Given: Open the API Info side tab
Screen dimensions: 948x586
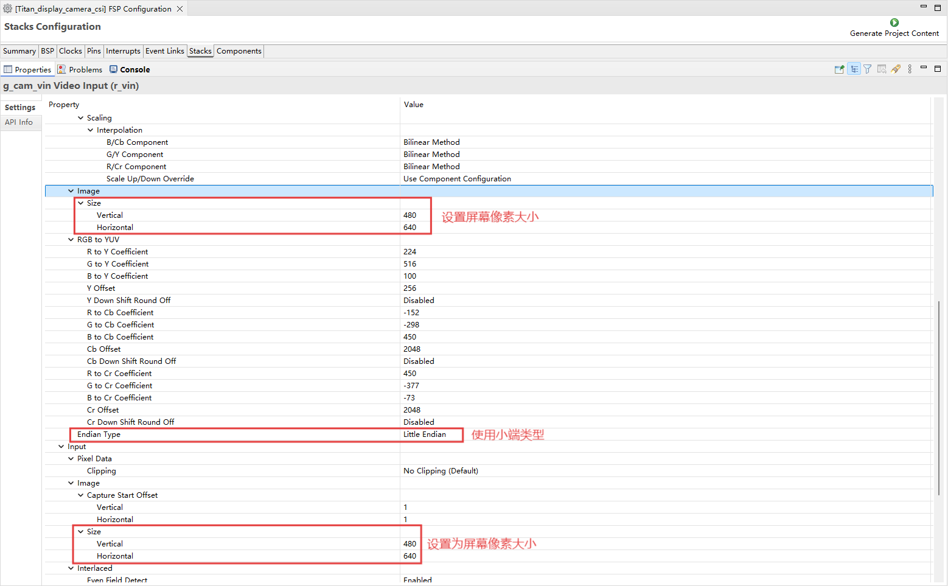Looking at the screenshot, I should pos(19,122).
